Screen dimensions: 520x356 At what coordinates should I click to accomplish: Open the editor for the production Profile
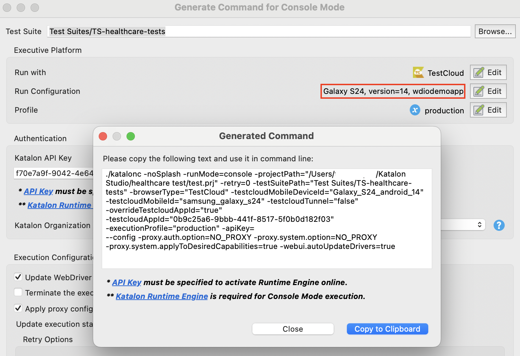click(x=488, y=110)
